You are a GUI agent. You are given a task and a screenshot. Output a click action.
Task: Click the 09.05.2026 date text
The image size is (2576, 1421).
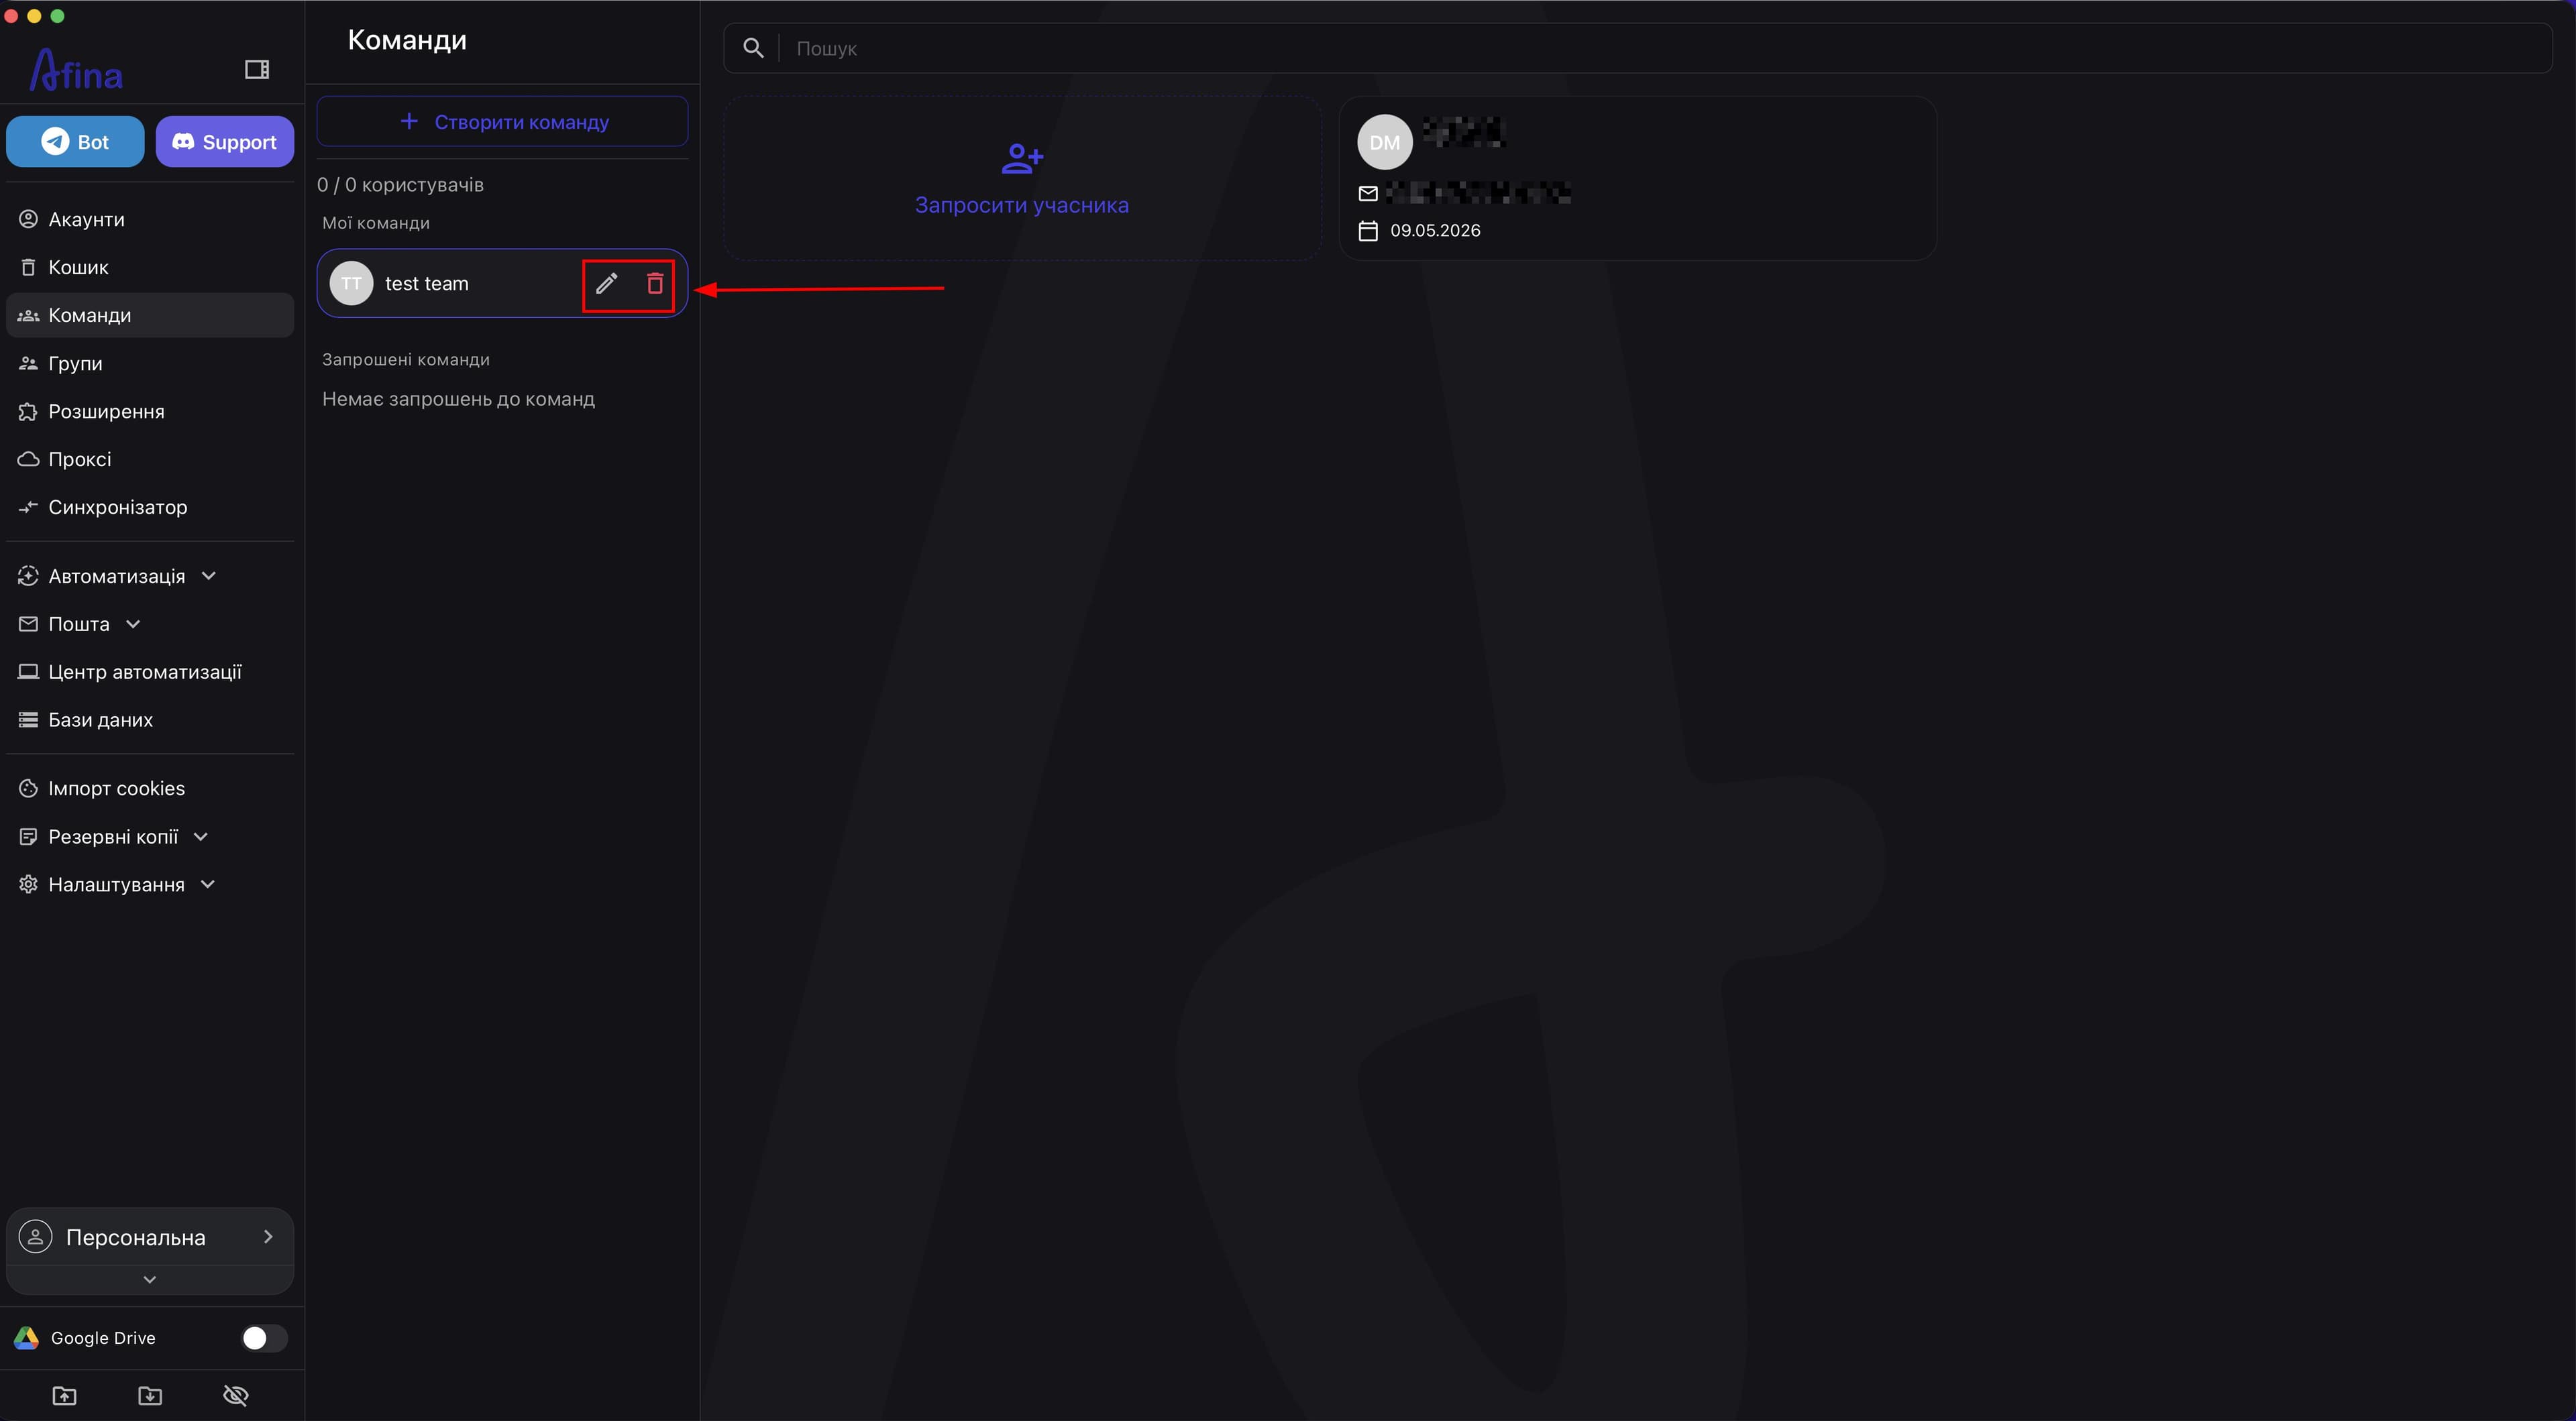coord(1435,231)
